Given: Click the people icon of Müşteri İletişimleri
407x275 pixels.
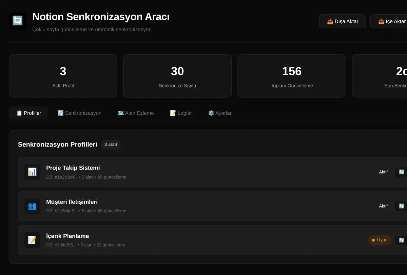Looking at the screenshot, I should point(32,206).
